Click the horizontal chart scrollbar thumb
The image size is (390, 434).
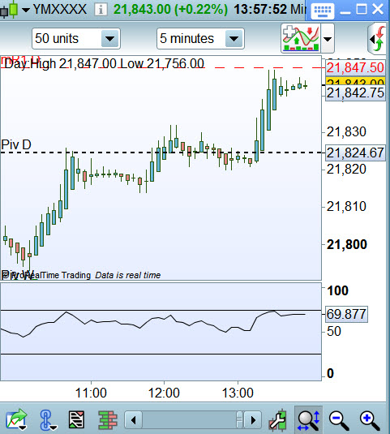pyautogui.click(x=239, y=420)
